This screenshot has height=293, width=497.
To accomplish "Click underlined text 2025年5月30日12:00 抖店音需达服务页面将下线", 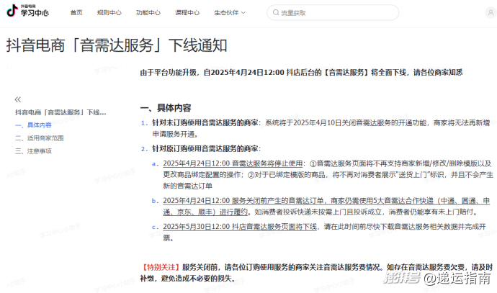I will tap(240, 227).
